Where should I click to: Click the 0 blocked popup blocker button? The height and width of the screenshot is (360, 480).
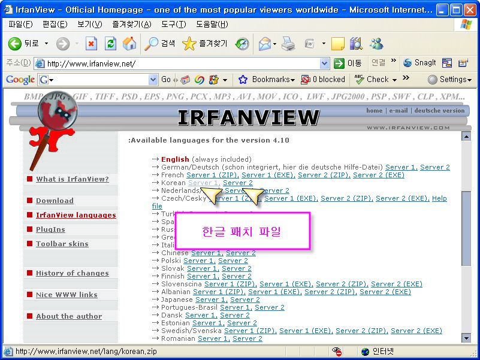[322, 80]
